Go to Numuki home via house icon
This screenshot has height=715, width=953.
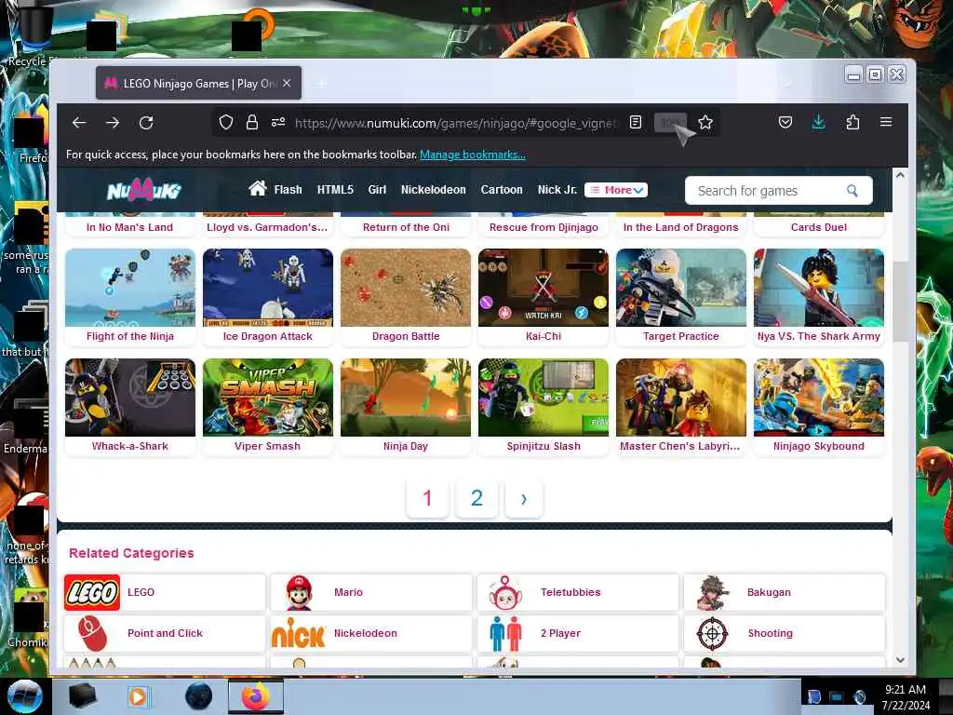258,188
